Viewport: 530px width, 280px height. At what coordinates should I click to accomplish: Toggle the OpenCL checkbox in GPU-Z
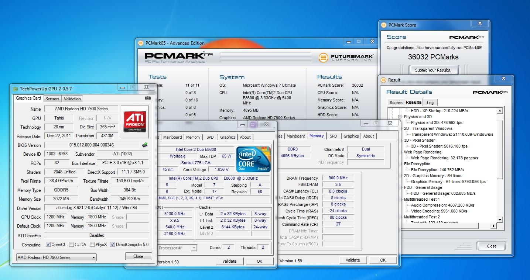pyautogui.click(x=48, y=245)
